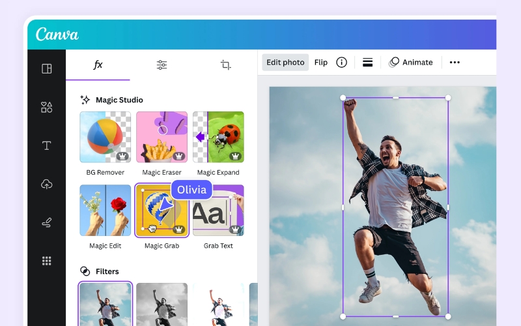This screenshot has height=326, width=521.
Task: Click the Flip button
Action: [x=320, y=62]
